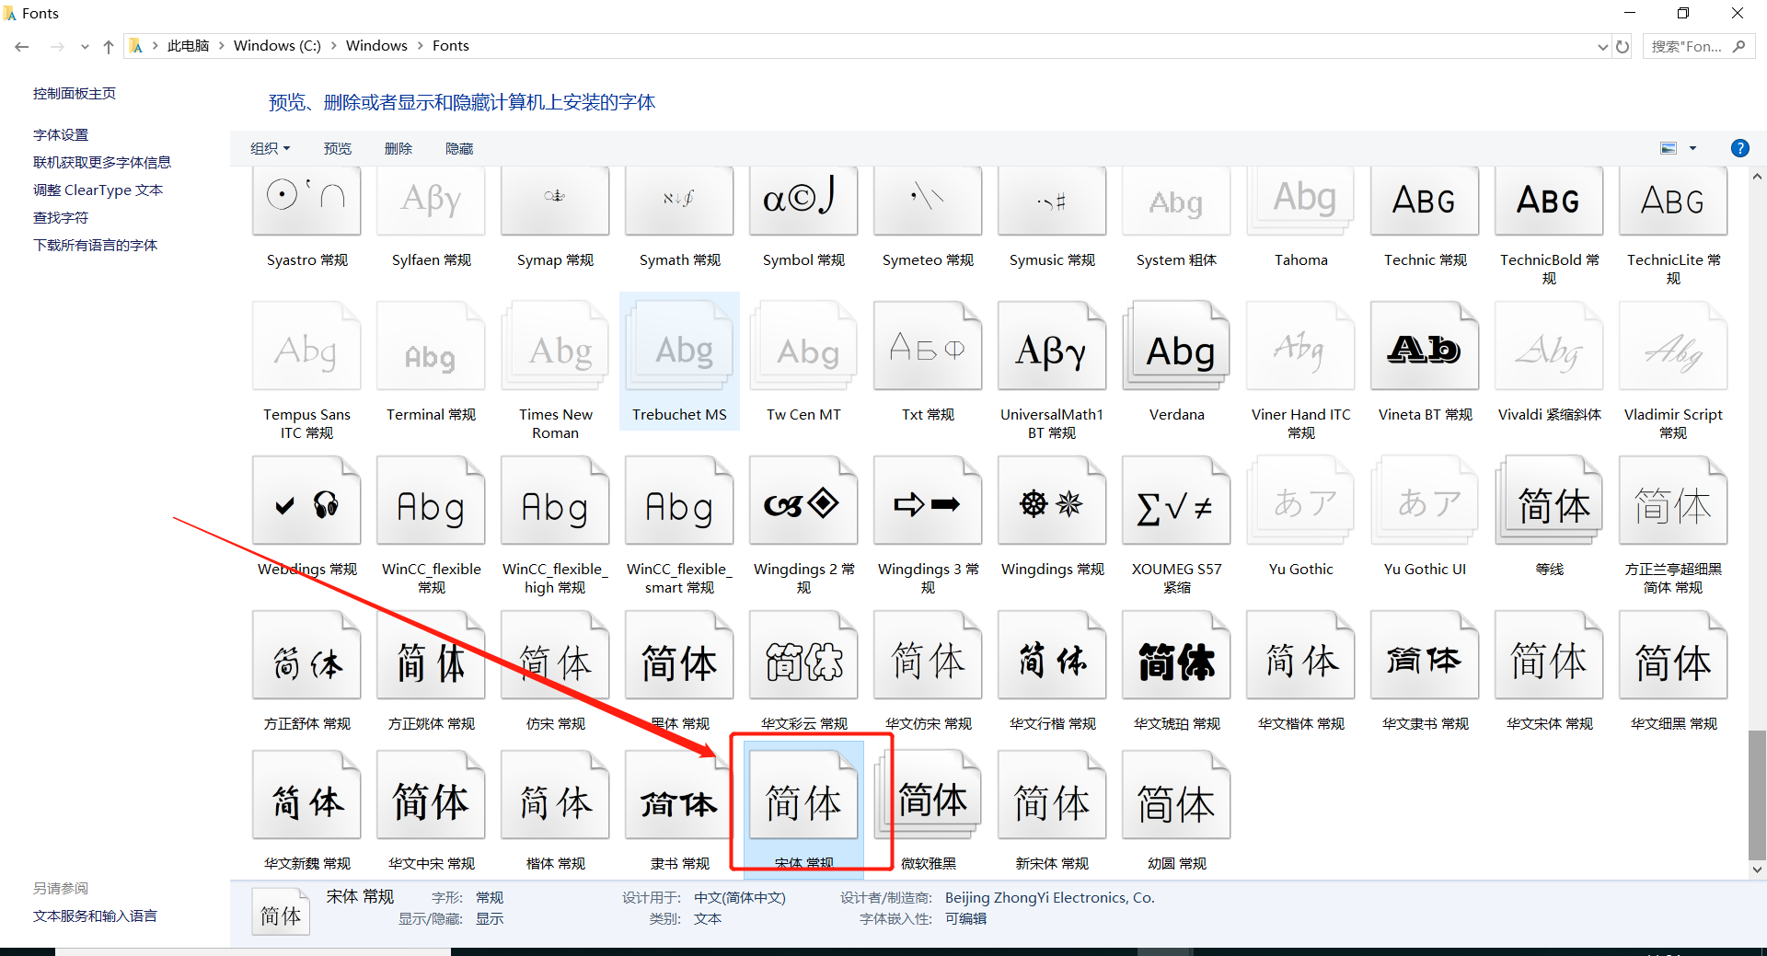This screenshot has height=956, width=1767.
Task: Open recent locations dropdown arrow
Action: tap(85, 46)
